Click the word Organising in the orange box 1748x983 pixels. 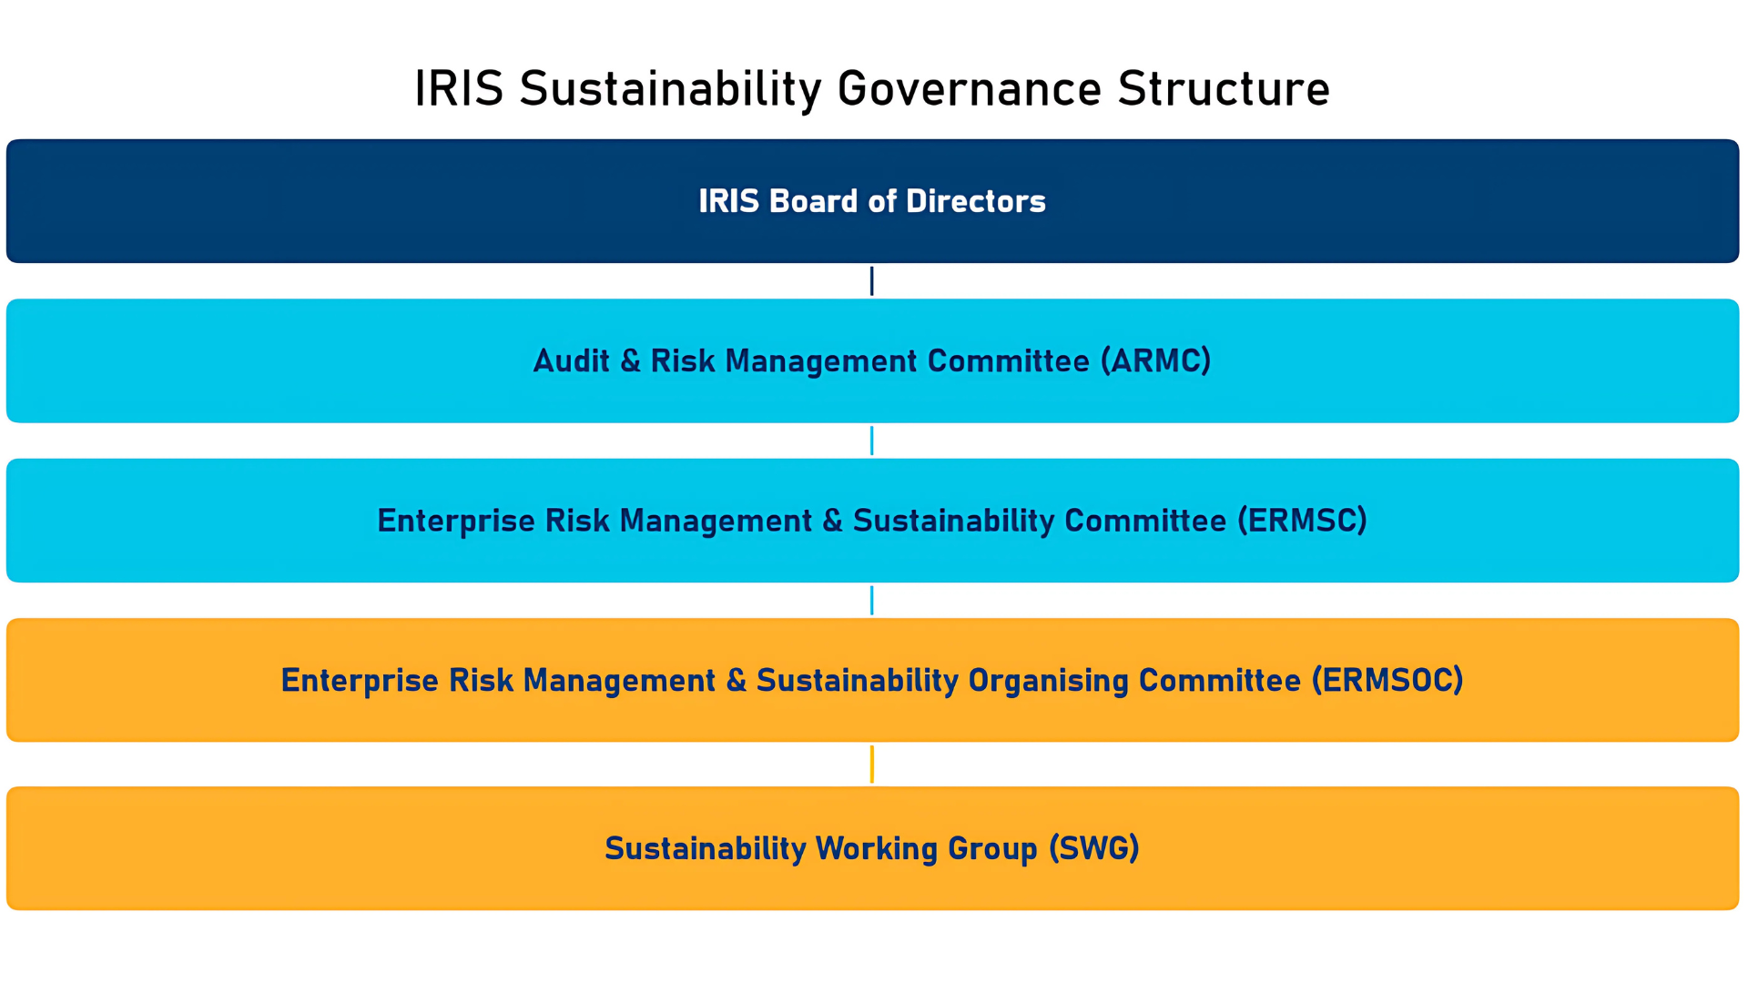1048,681
